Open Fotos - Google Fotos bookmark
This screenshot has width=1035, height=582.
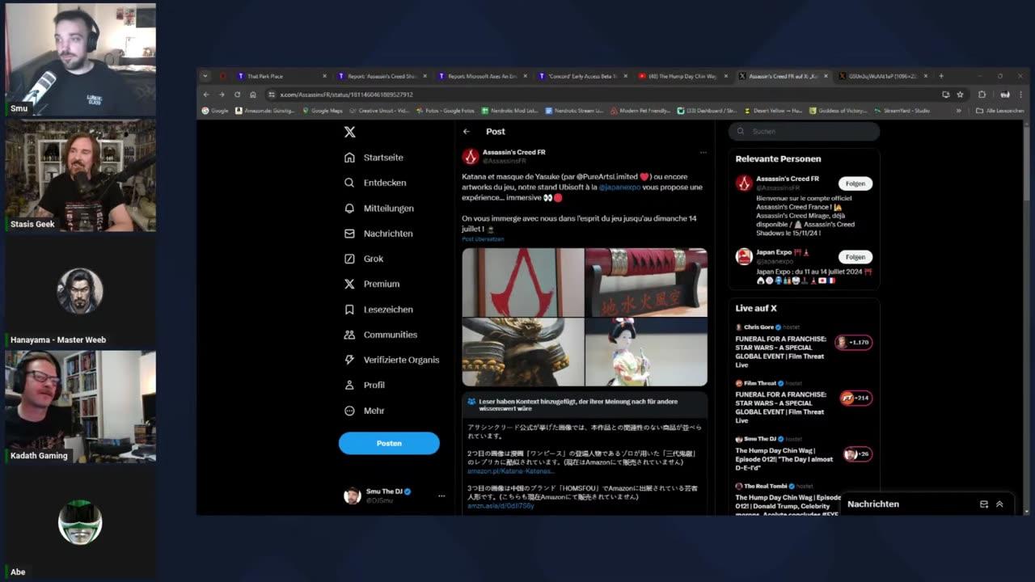(x=445, y=111)
